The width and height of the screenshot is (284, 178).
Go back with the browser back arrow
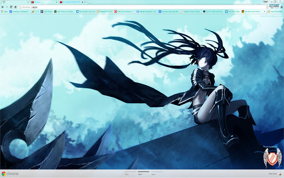pos(2,7)
